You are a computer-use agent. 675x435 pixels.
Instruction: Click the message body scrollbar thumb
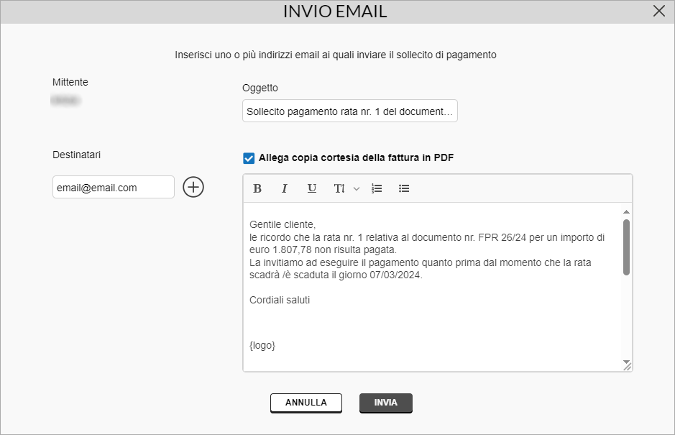tap(626, 247)
